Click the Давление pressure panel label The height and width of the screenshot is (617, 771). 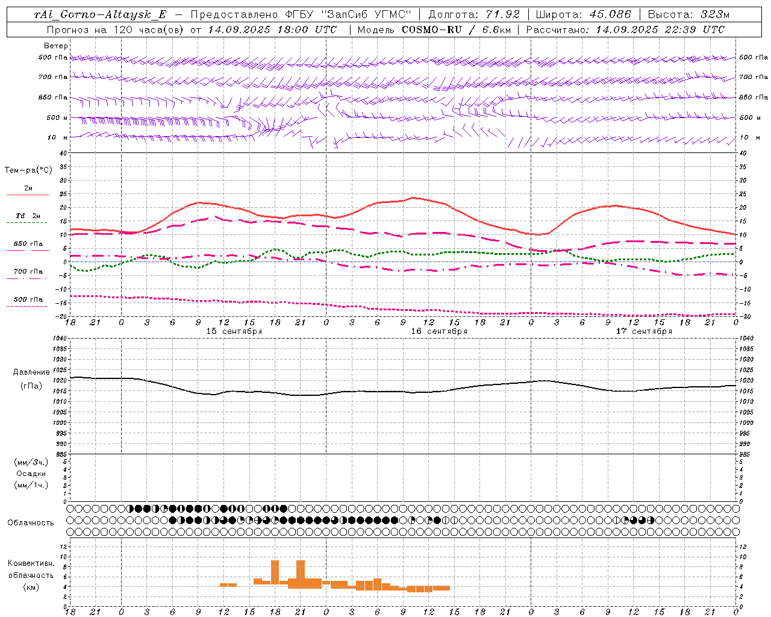click(x=31, y=372)
